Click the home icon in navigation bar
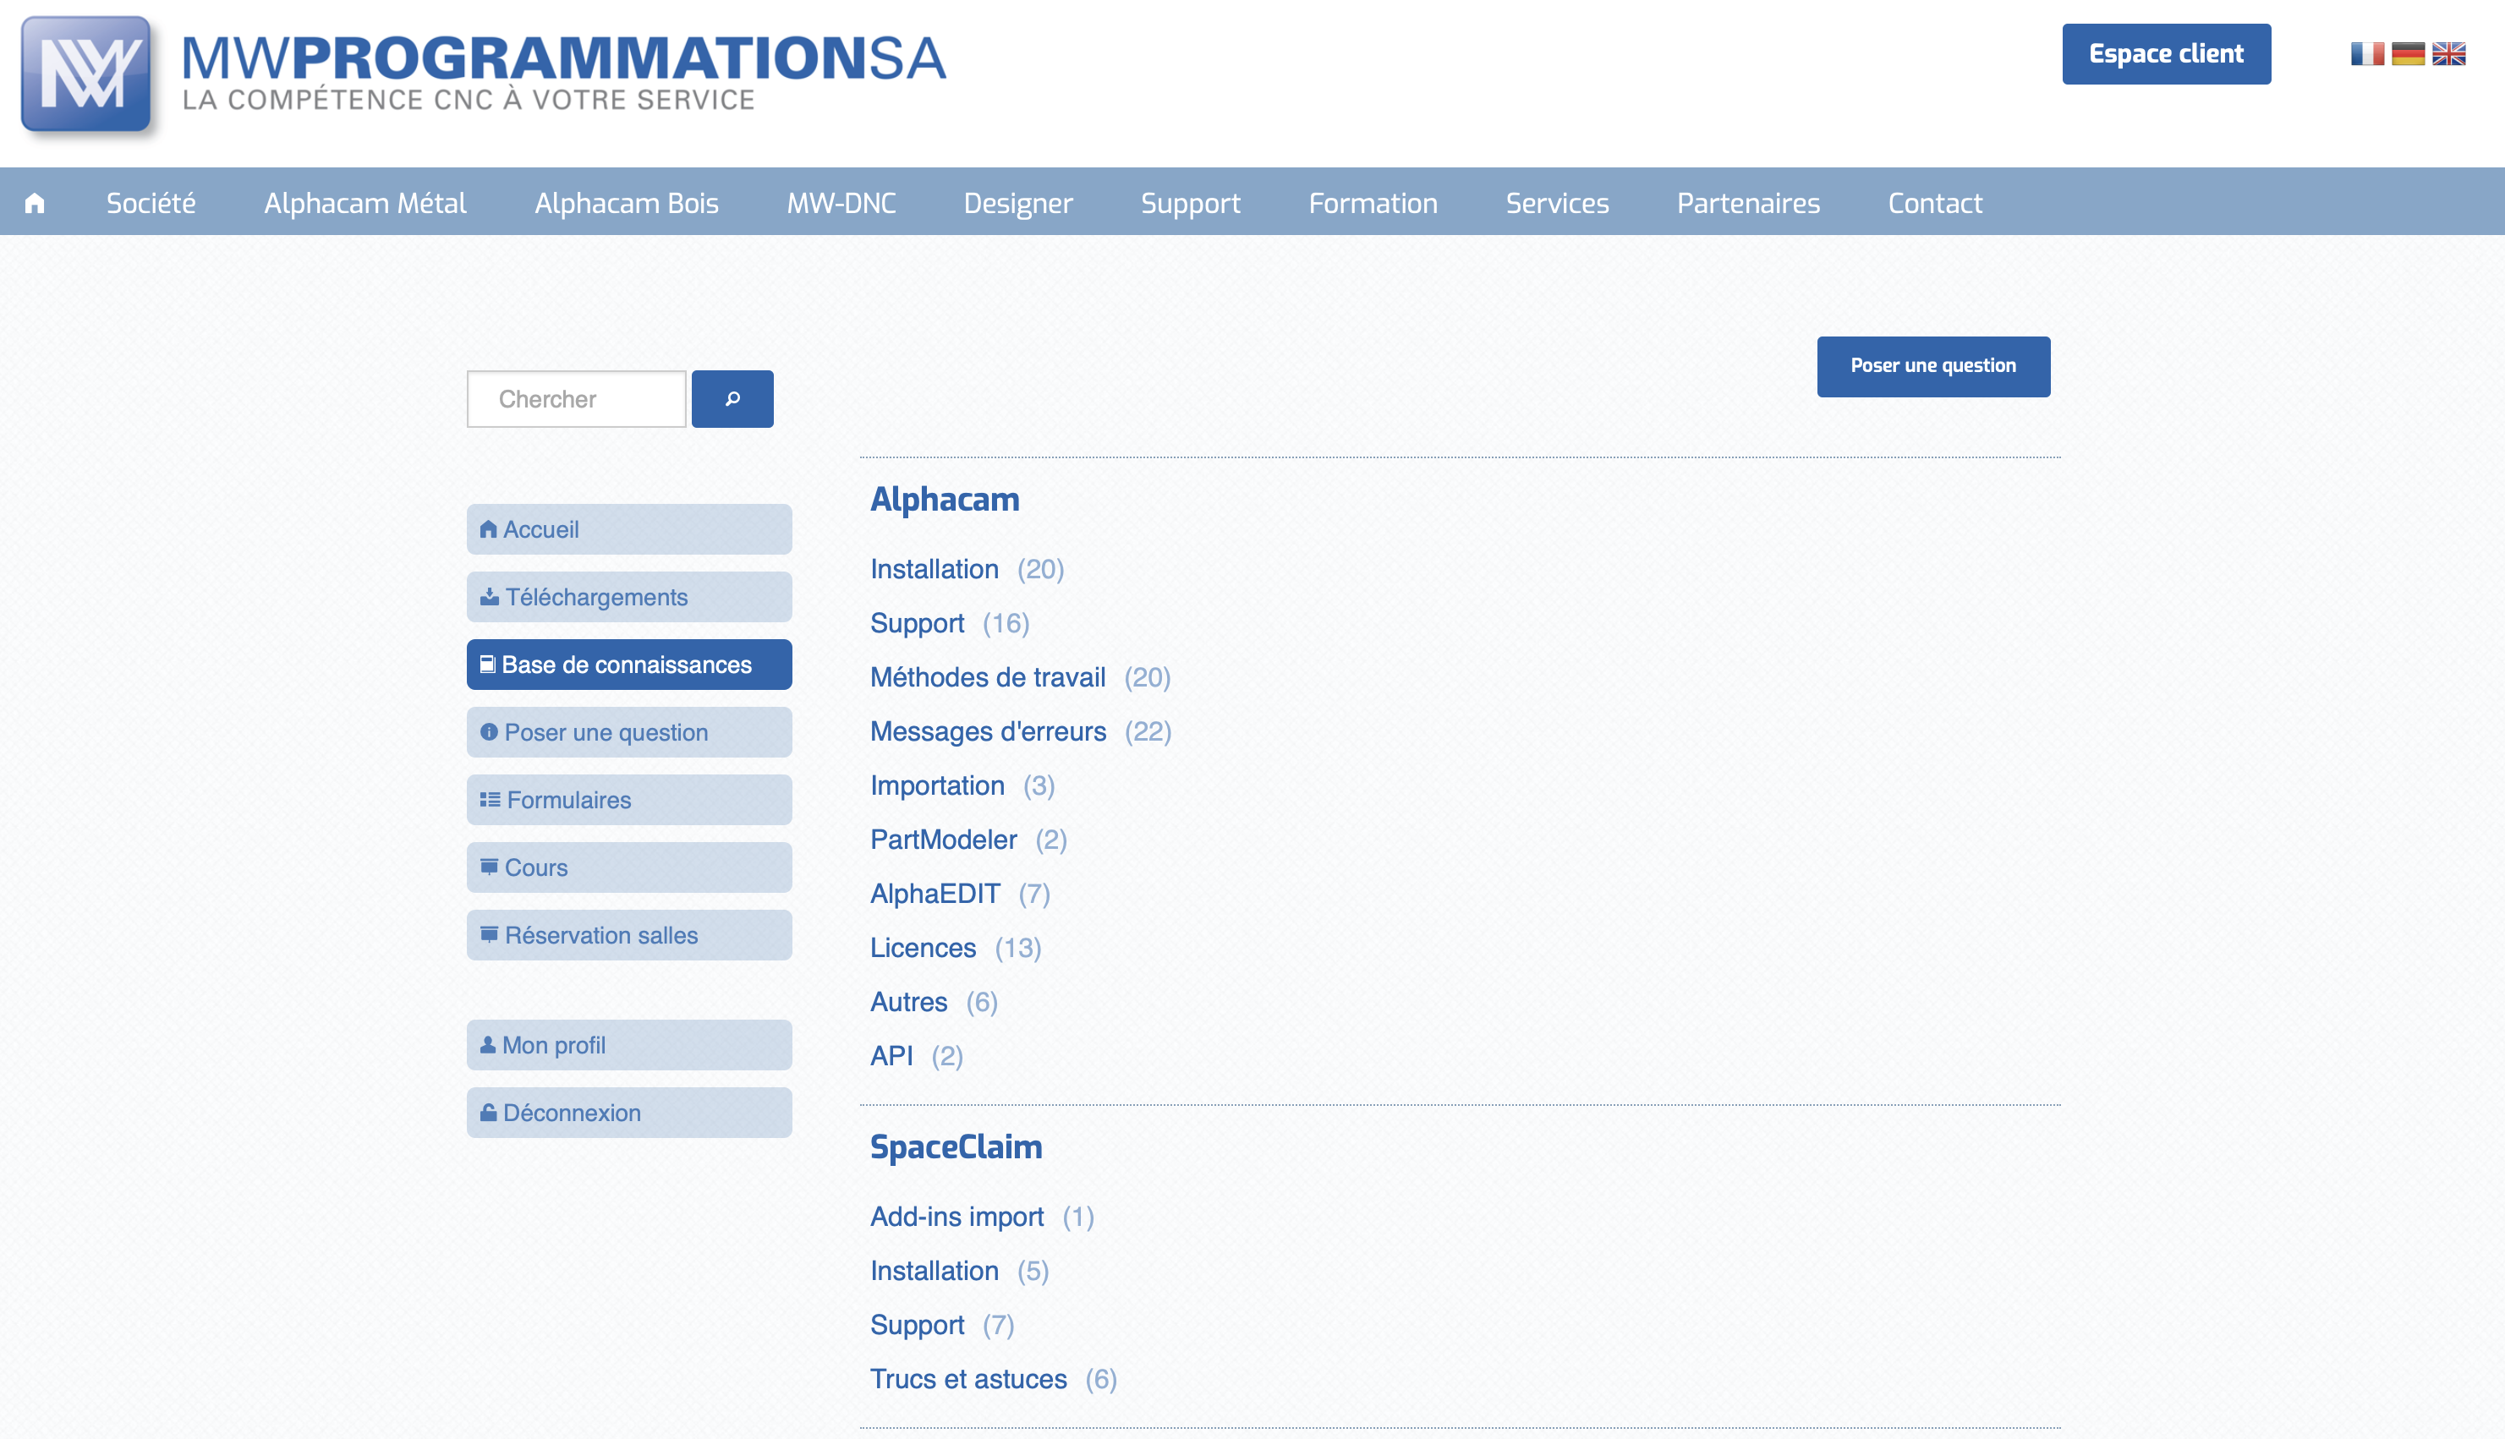This screenshot has height=1439, width=2505. point(35,203)
